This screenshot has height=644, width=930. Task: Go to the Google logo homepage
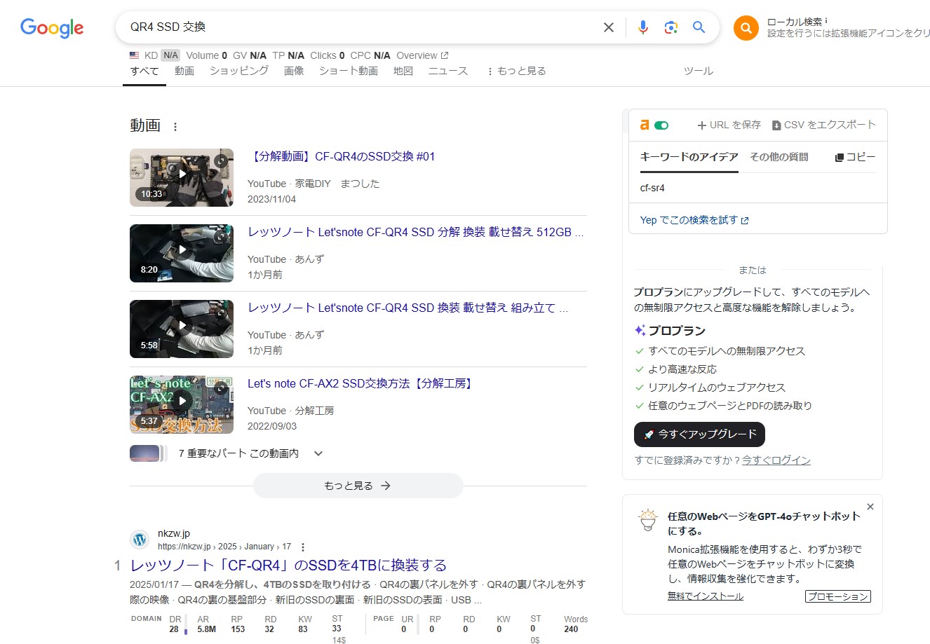(x=52, y=28)
